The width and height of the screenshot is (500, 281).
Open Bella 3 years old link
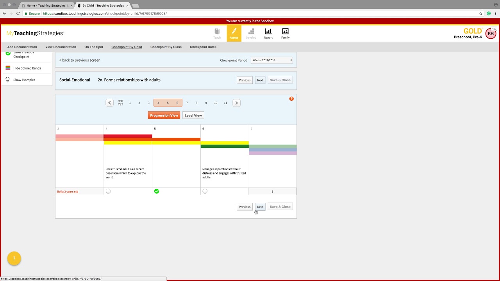click(x=68, y=192)
